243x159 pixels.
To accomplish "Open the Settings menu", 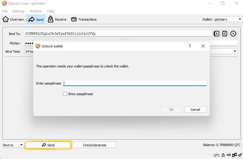I will pos(18,11).
